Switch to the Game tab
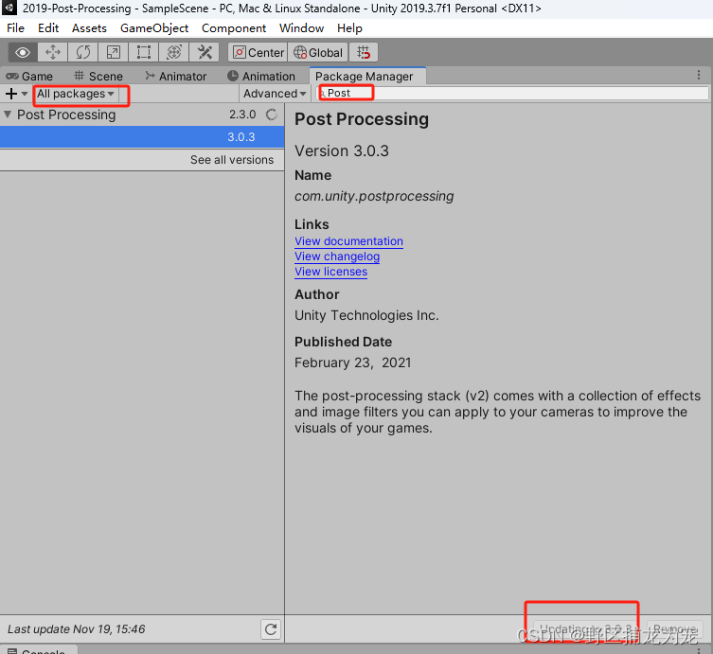Viewport: 713px width, 654px height. (x=29, y=77)
